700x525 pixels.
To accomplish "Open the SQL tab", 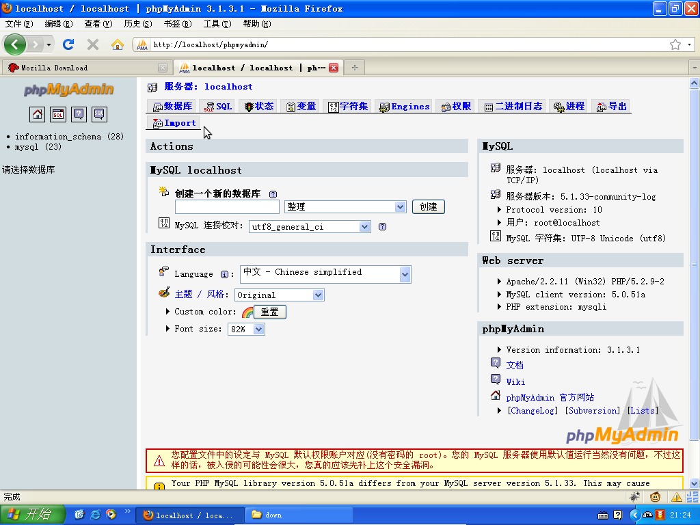I will (x=218, y=106).
